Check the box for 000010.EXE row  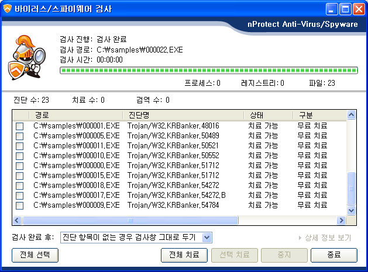[x=19, y=156]
